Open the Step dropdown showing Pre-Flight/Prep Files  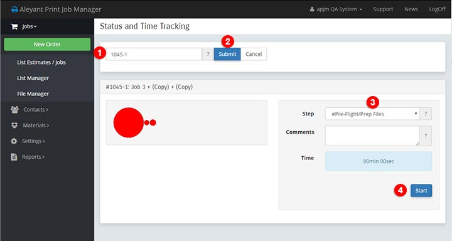click(x=372, y=114)
